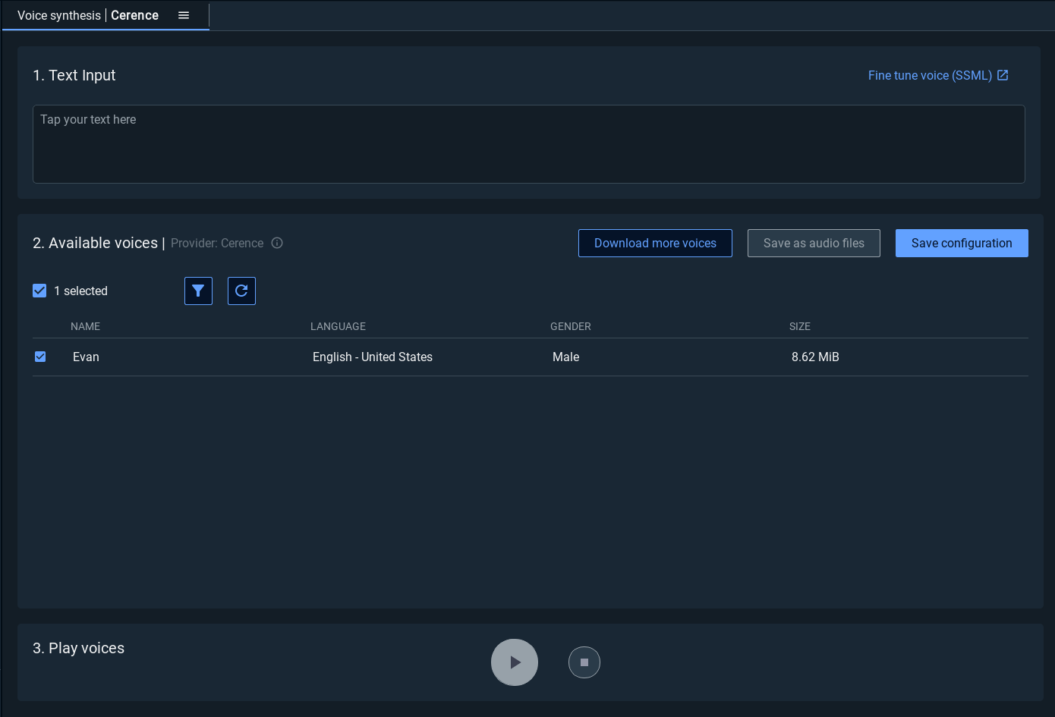Open the voice filter funnel icon
This screenshot has height=717, width=1055.
pyautogui.click(x=198, y=291)
